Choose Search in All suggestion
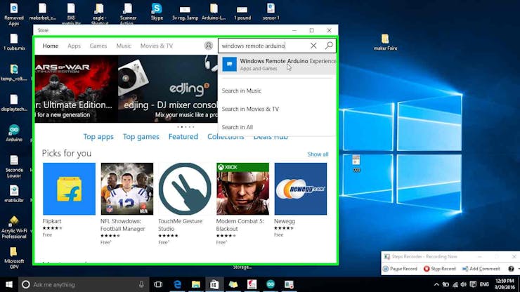 point(237,127)
